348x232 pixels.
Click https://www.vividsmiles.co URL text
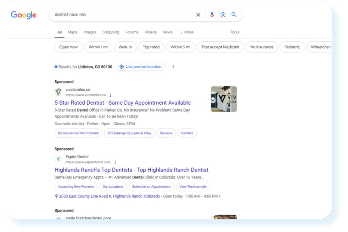click(86, 95)
